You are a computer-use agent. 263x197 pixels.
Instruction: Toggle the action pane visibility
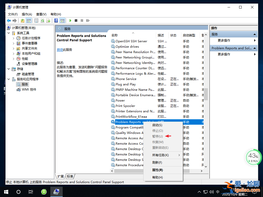tap(62, 21)
